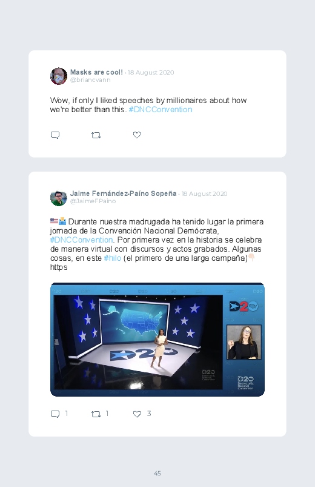Open DNC convention stage image
Screen dimensions: 315x487
click(x=157, y=340)
